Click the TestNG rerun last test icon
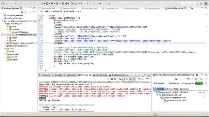This screenshot has width=209, height=117. click(x=188, y=79)
